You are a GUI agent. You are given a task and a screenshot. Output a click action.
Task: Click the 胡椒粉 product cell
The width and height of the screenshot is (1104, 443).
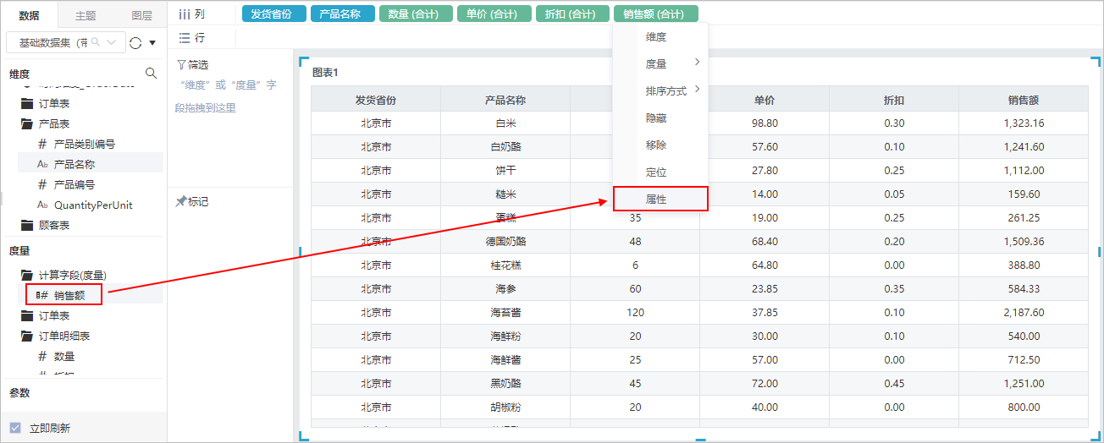tap(505, 407)
